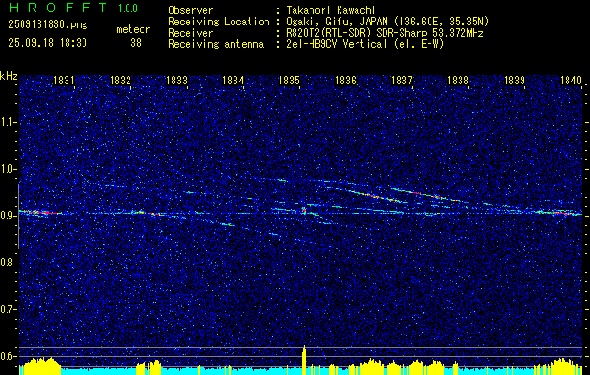The height and width of the screenshot is (375, 590).
Task: Click the kHz axis unit label
Action: tap(8, 76)
